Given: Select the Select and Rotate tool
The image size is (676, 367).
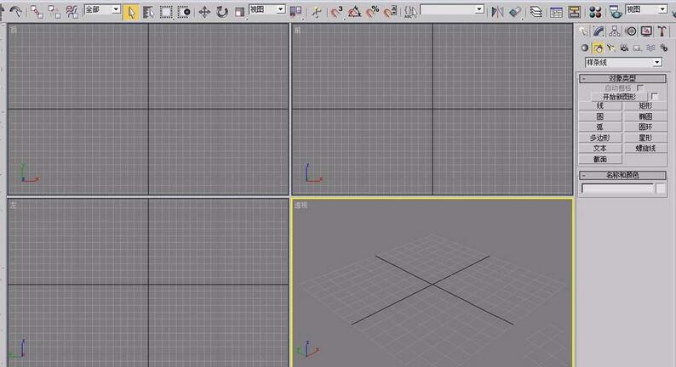Looking at the screenshot, I should (x=222, y=13).
